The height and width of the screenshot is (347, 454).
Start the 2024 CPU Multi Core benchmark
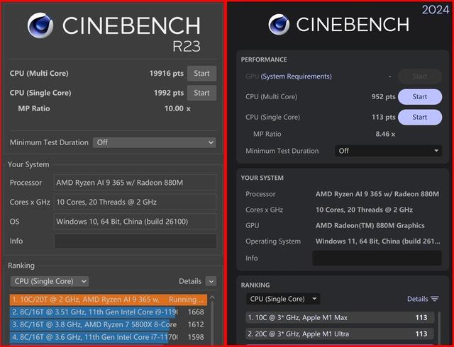point(420,97)
